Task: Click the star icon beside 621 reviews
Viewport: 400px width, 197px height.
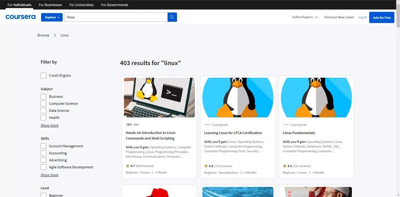Action: point(285,166)
